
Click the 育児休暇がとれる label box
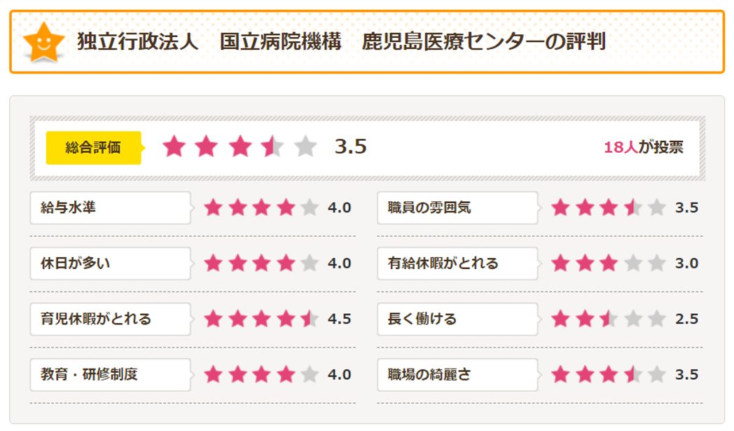coord(110,319)
